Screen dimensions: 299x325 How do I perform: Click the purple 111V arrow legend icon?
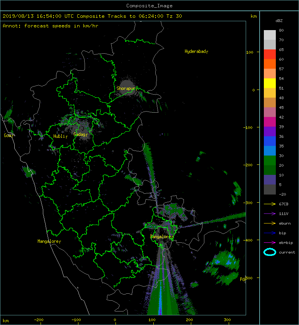click(x=270, y=214)
